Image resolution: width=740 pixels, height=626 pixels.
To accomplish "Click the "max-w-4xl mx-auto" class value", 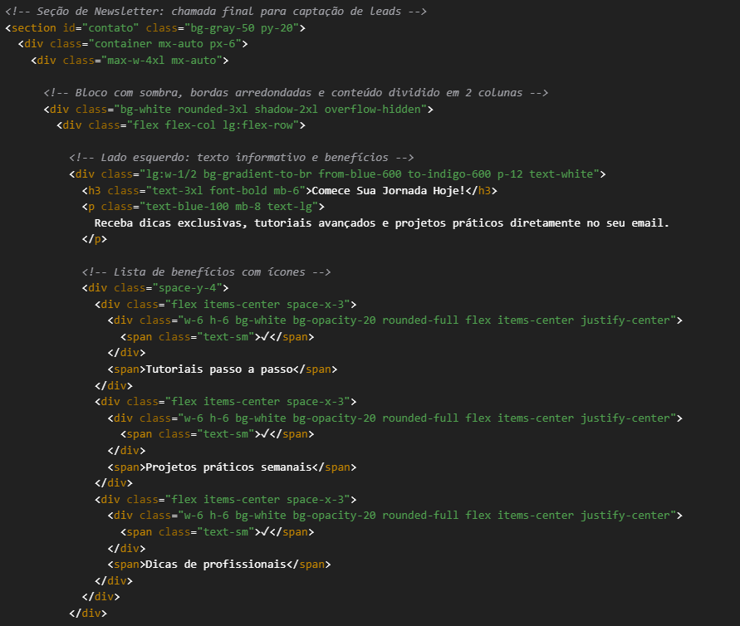I will pos(164,61).
